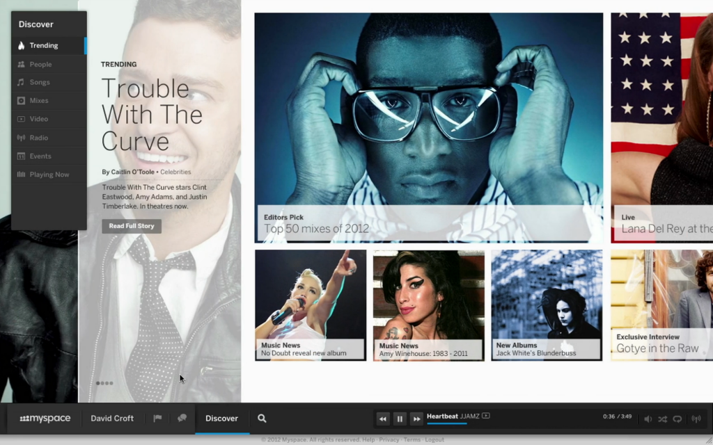Open the No Doubt reveal new album tile
This screenshot has height=445, width=713.
(x=311, y=305)
